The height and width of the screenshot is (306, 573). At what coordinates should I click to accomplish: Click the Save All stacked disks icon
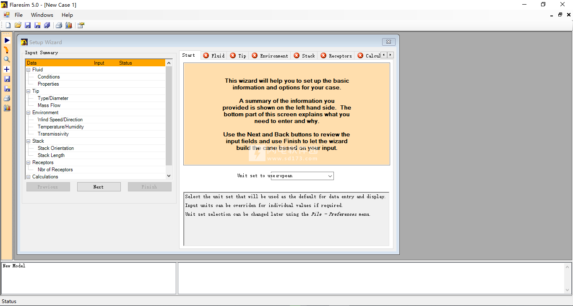[47, 25]
